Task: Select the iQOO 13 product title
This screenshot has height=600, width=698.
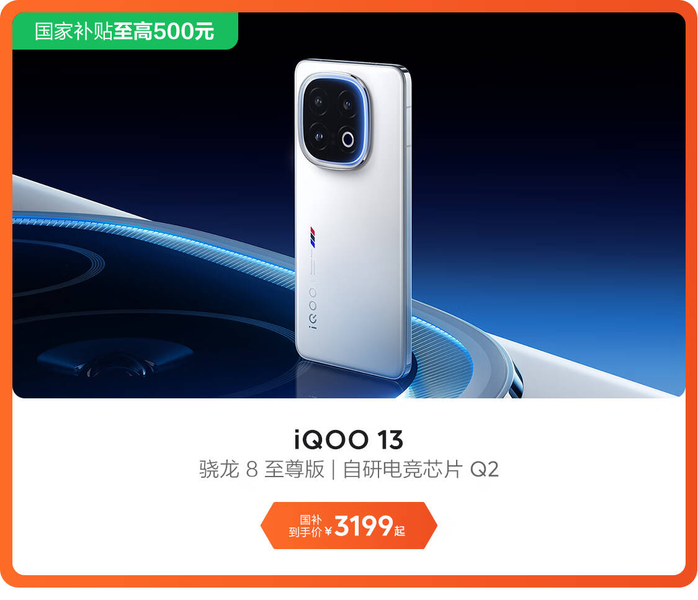Action: [x=349, y=440]
